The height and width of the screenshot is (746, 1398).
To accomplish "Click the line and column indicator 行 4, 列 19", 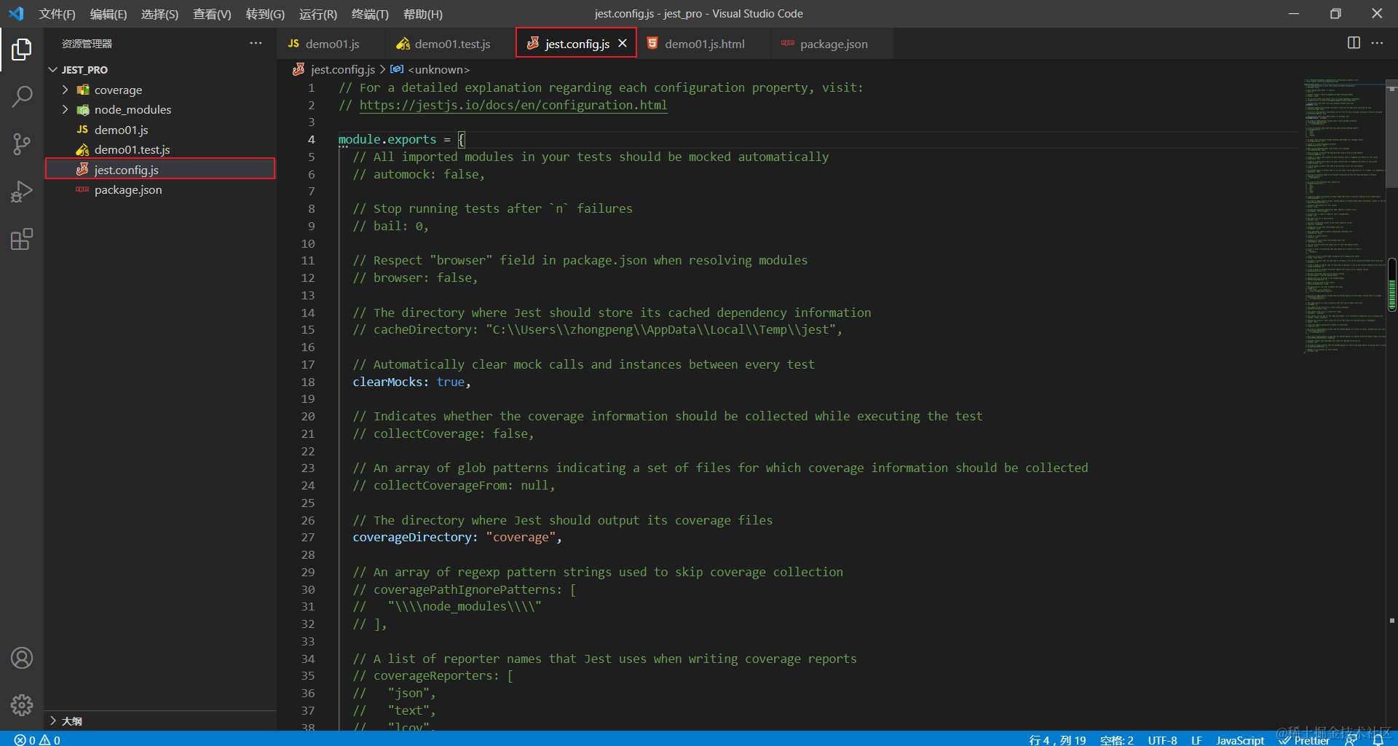I will pos(1057,740).
